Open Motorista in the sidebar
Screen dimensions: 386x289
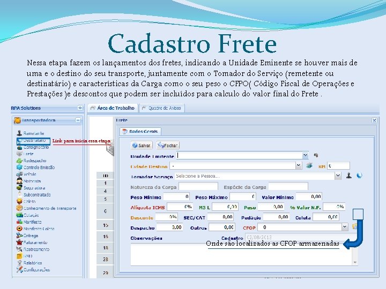coord(29,181)
